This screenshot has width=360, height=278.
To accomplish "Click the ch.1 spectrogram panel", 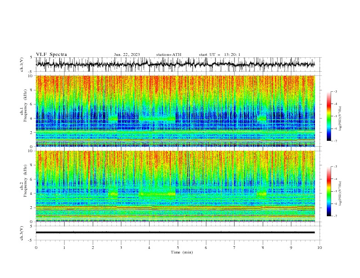I will (x=175, y=111).
